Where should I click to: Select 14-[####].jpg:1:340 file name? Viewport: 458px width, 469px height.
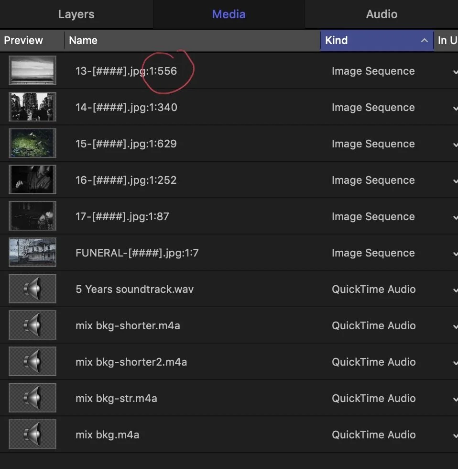[x=126, y=107]
